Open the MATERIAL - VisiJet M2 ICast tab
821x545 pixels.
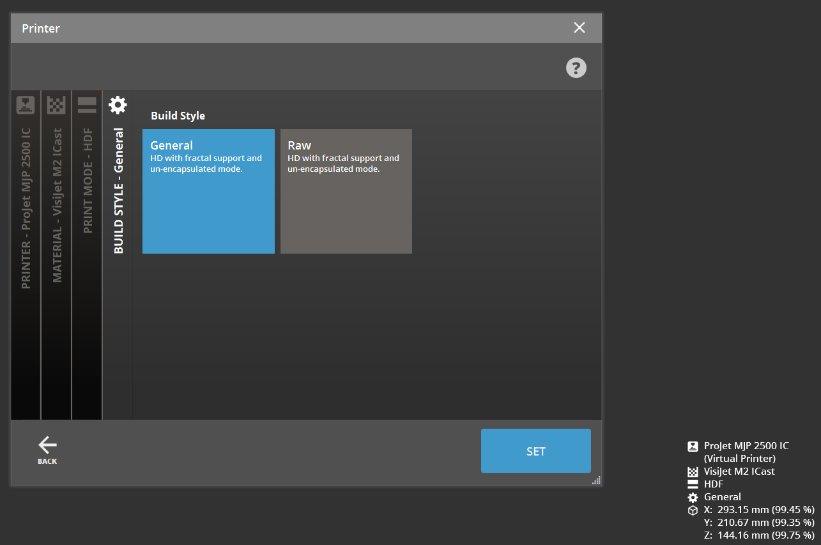click(57, 204)
